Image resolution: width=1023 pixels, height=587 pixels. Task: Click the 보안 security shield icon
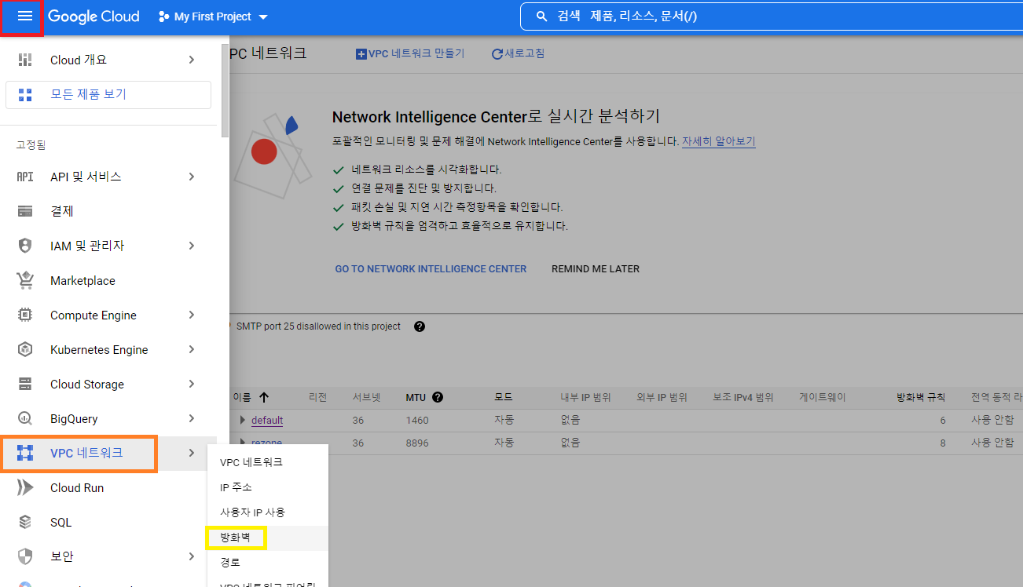[25, 556]
